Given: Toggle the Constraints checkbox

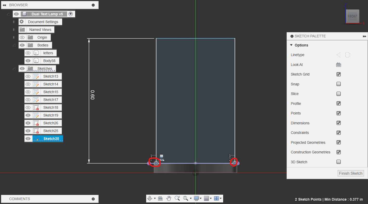Looking at the screenshot, I should [338, 133].
